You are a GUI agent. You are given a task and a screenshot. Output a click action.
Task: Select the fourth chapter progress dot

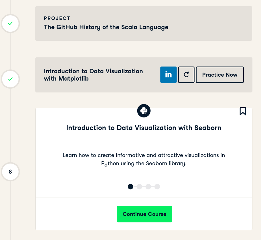coord(157,187)
